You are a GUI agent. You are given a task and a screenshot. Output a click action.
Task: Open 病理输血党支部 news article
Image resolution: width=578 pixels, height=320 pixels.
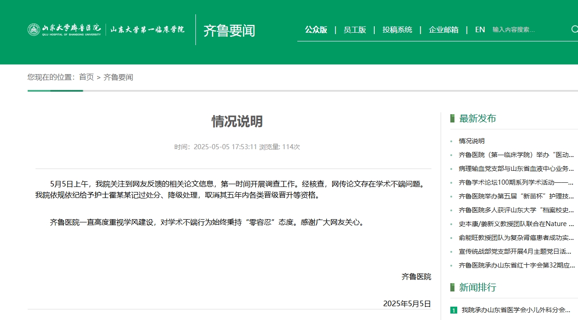516,169
